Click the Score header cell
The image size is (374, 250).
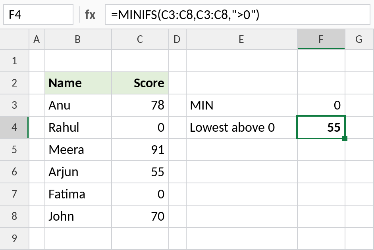click(x=140, y=83)
